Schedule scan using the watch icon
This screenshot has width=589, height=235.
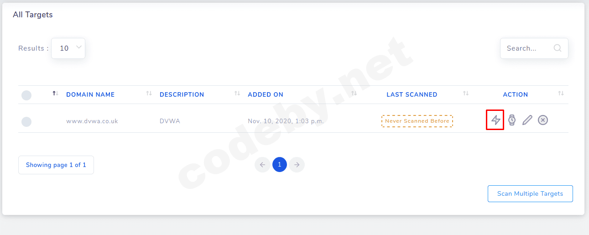(512, 120)
